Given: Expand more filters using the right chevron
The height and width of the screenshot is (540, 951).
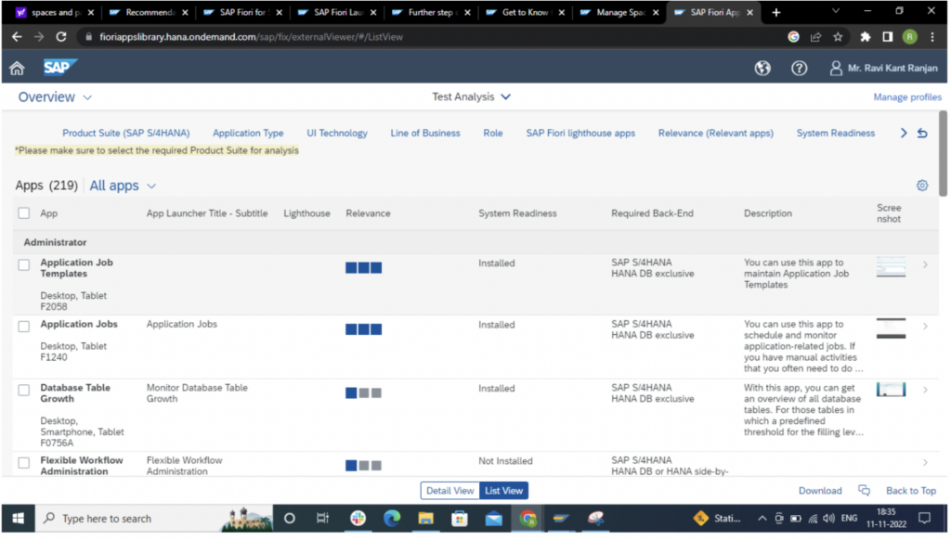Looking at the screenshot, I should [903, 133].
